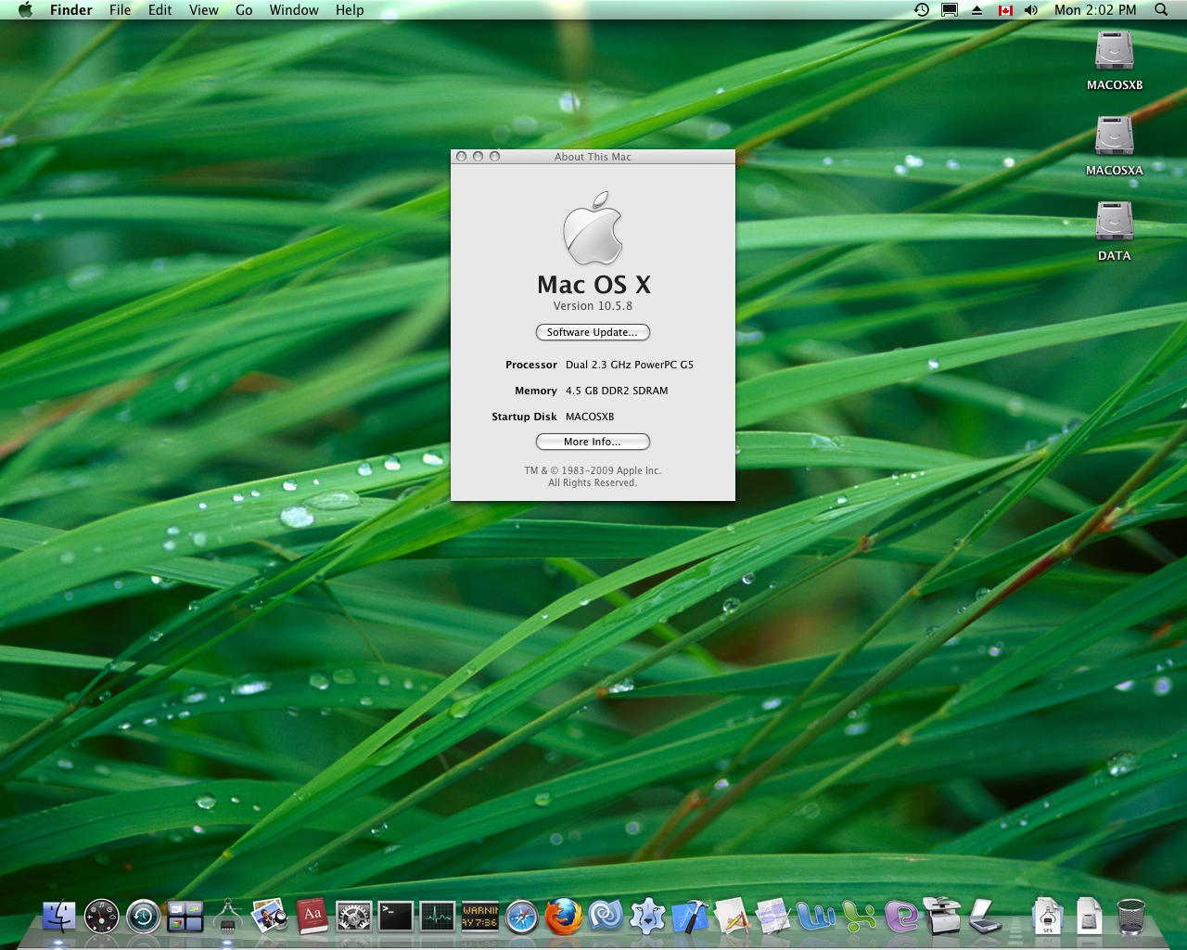
Task: Open System Profiler chip-and-calipers dock icon
Action: pos(227,917)
